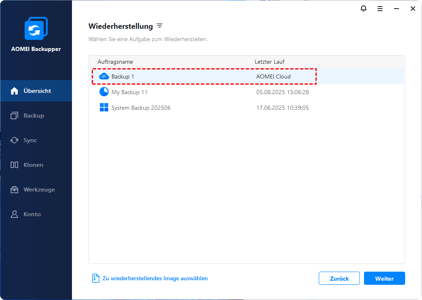Open the sort filter next to Wiederherstellung
Image resolution: width=422 pixels, height=300 pixels.
point(160,26)
